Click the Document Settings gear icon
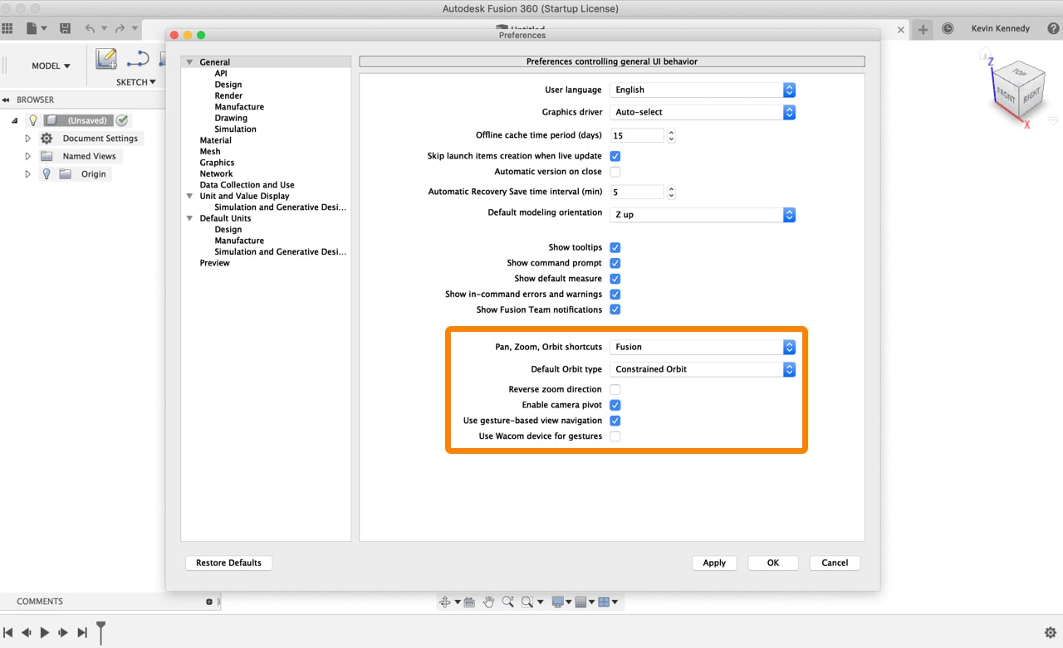The width and height of the screenshot is (1063, 648). pos(47,139)
